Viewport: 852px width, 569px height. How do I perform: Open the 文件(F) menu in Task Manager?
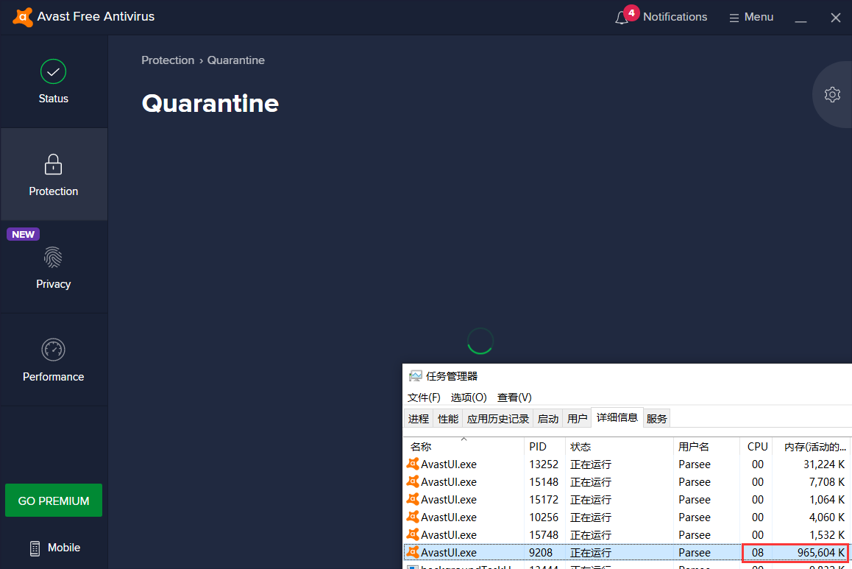(x=424, y=397)
